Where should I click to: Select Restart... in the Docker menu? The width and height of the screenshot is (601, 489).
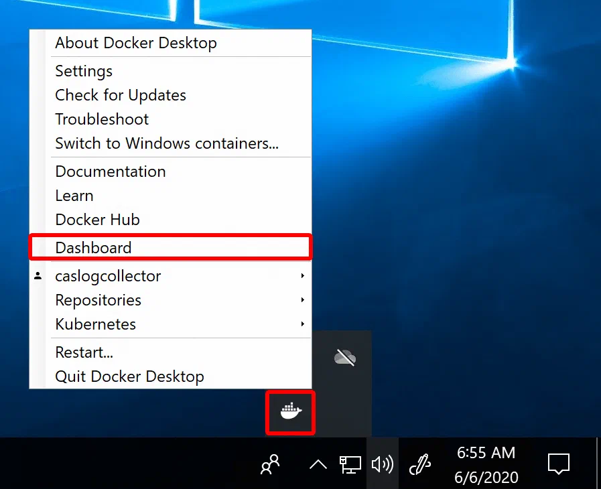(x=171, y=352)
